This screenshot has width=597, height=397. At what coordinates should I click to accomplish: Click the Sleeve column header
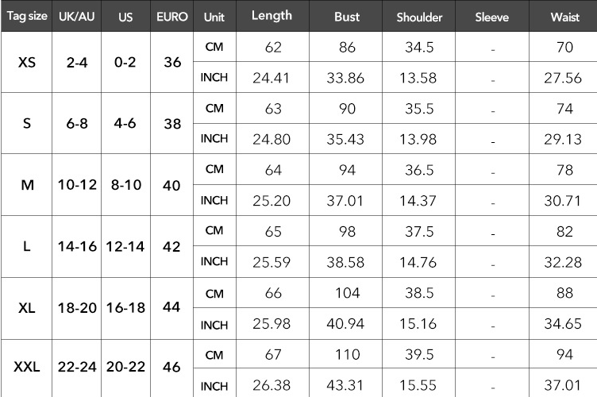click(x=491, y=17)
